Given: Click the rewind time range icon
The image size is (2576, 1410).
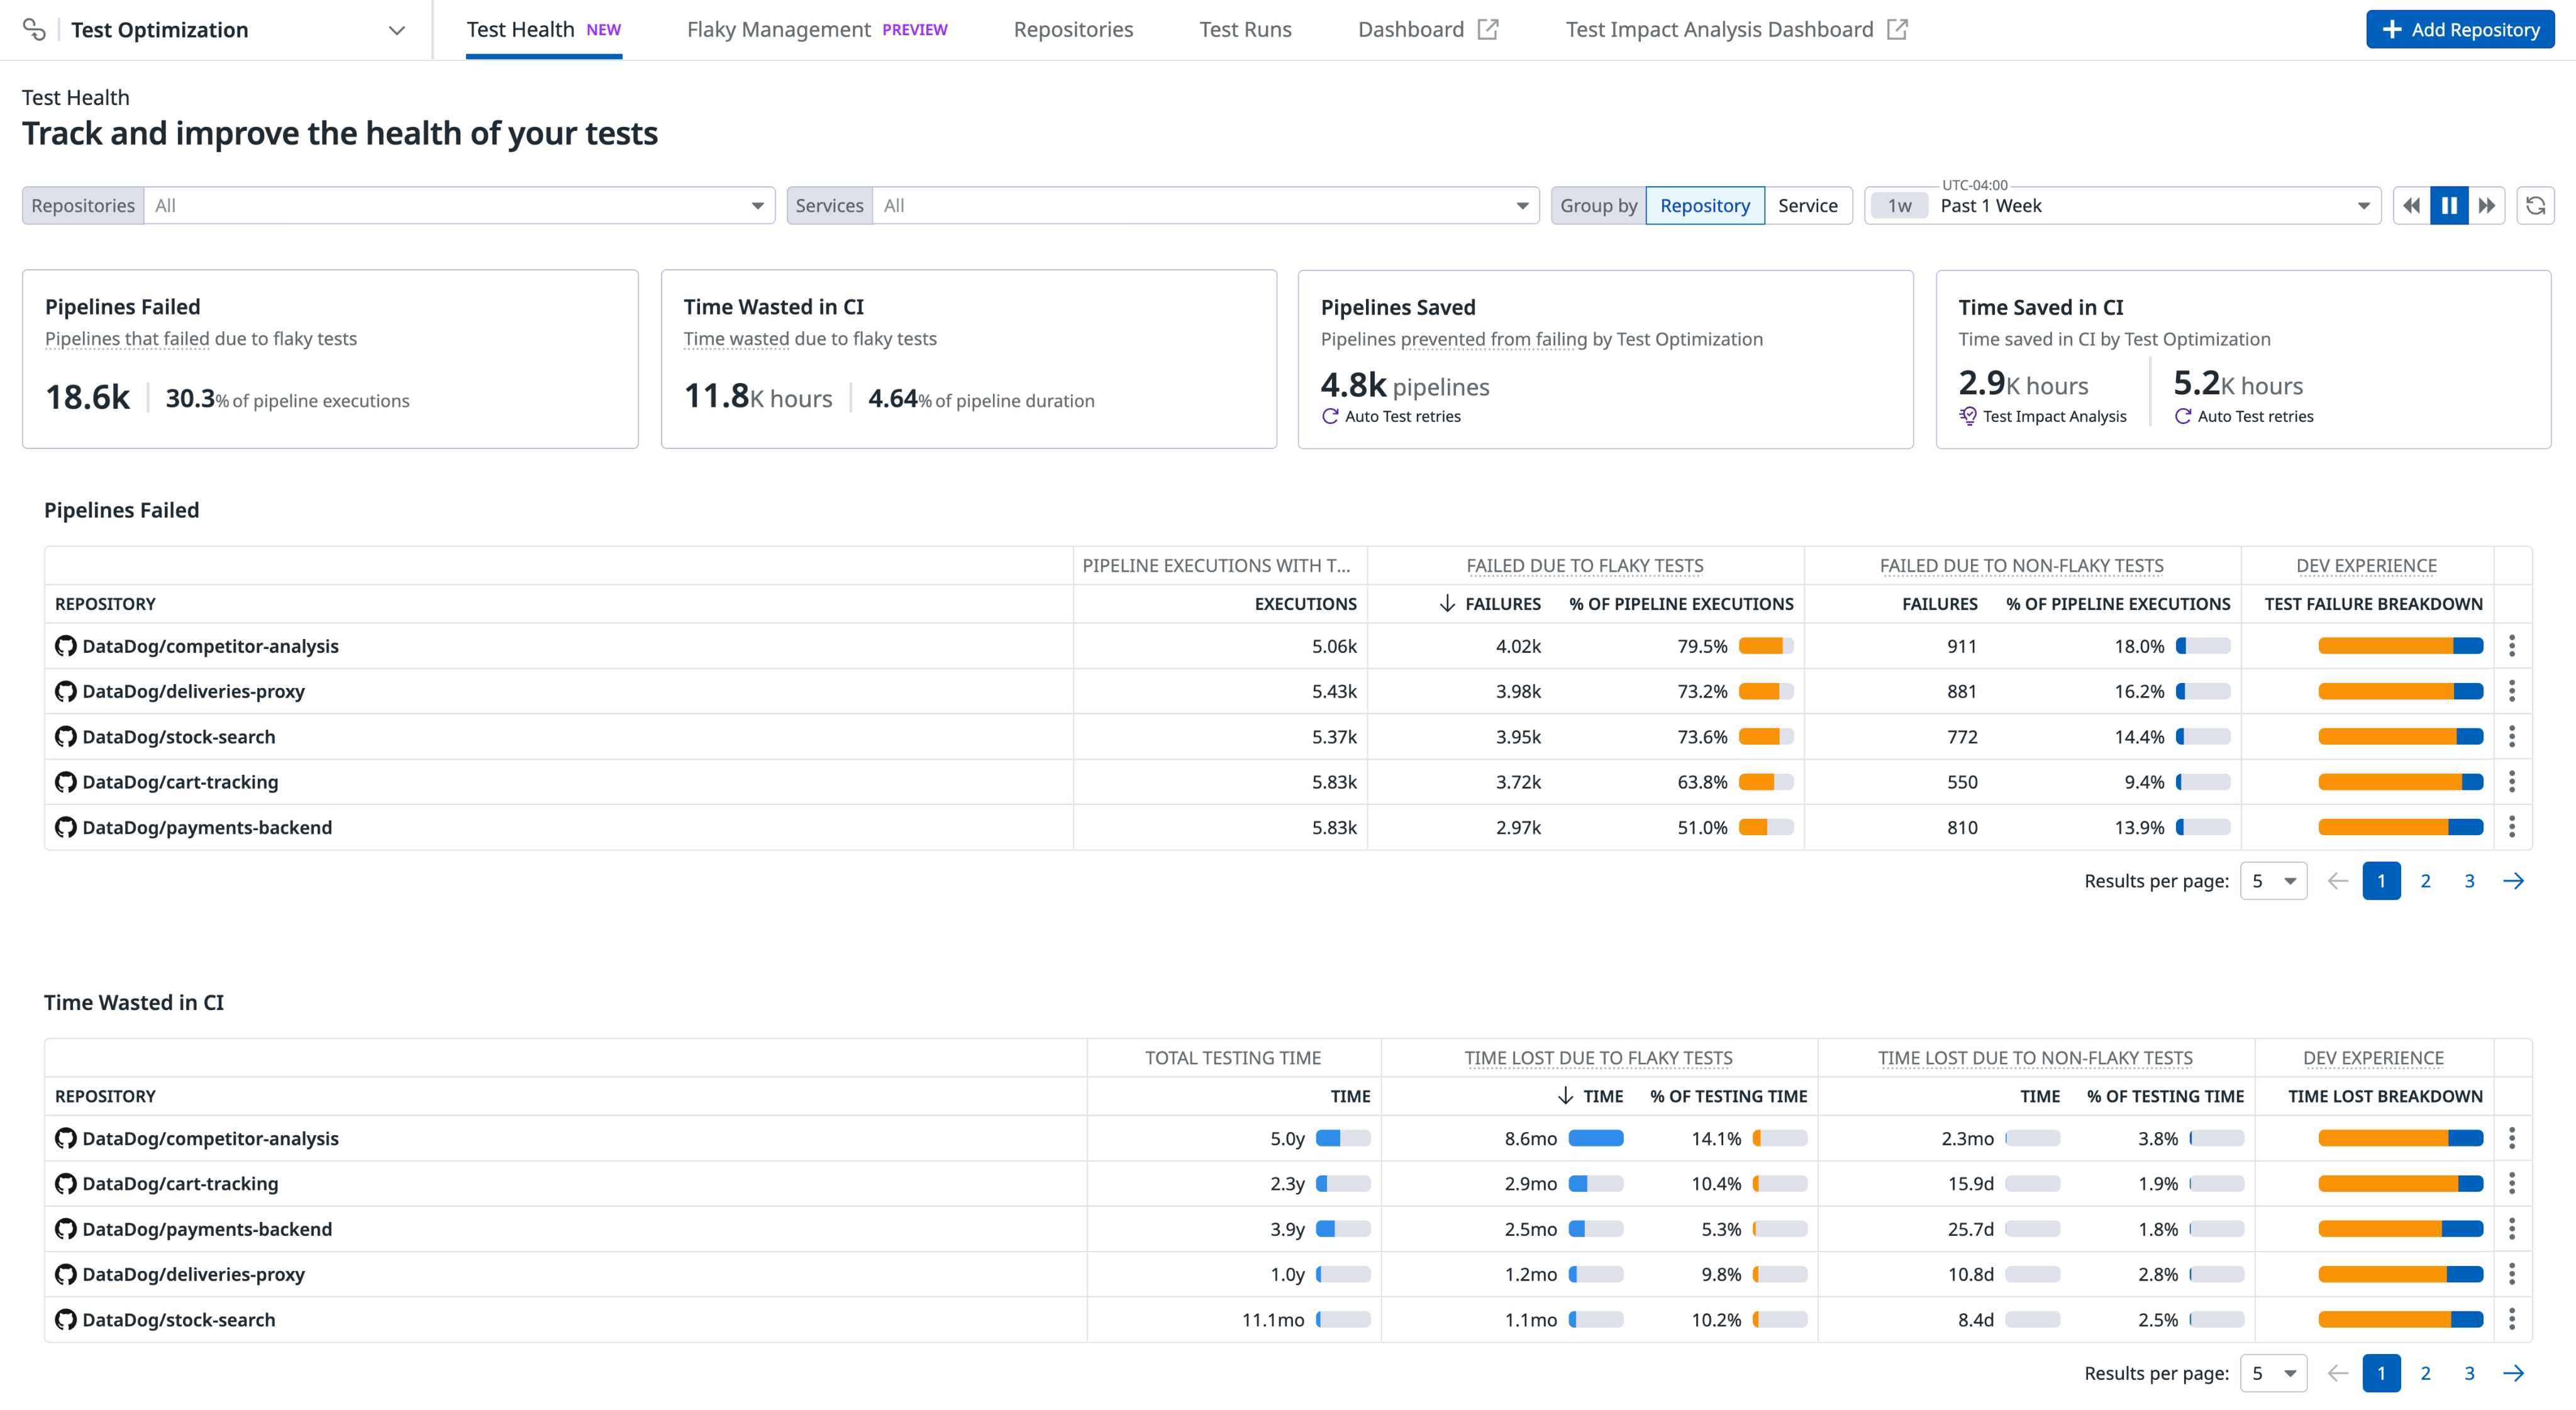Looking at the screenshot, I should [x=2411, y=205].
